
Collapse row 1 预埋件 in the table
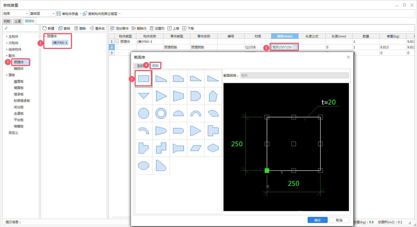point(117,41)
